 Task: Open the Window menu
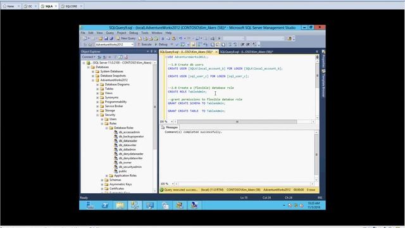coord(157,33)
